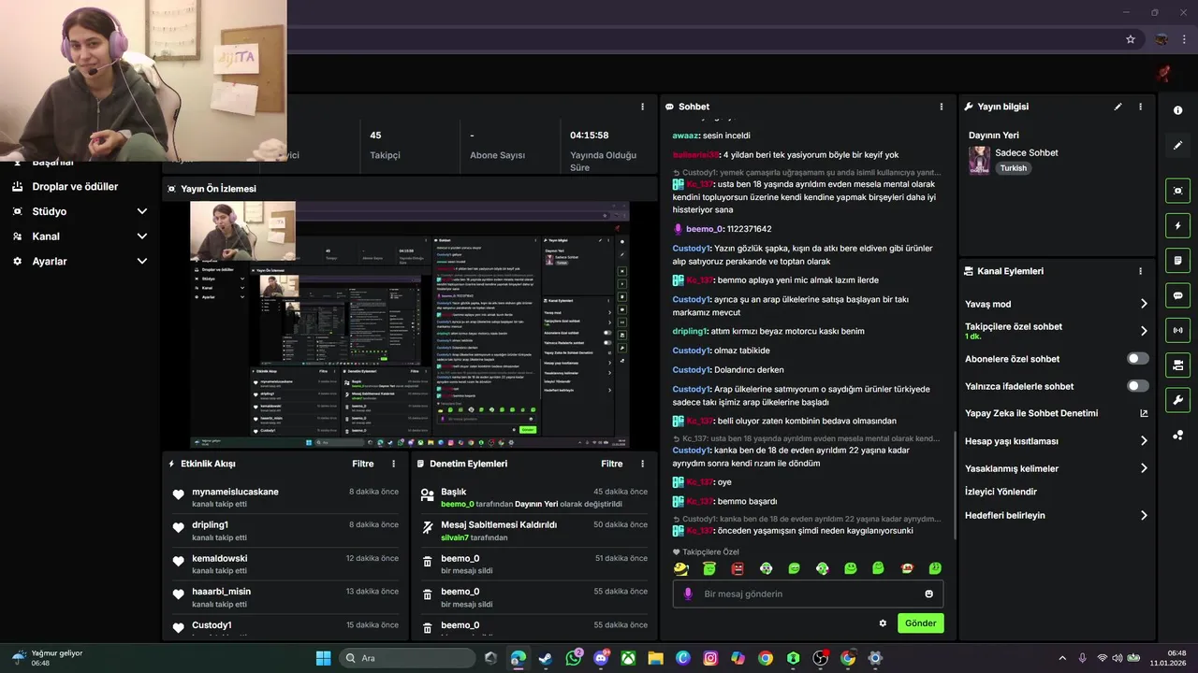The width and height of the screenshot is (1198, 673).
Task: Click kemaldowski follow entry
Action: 285,564
